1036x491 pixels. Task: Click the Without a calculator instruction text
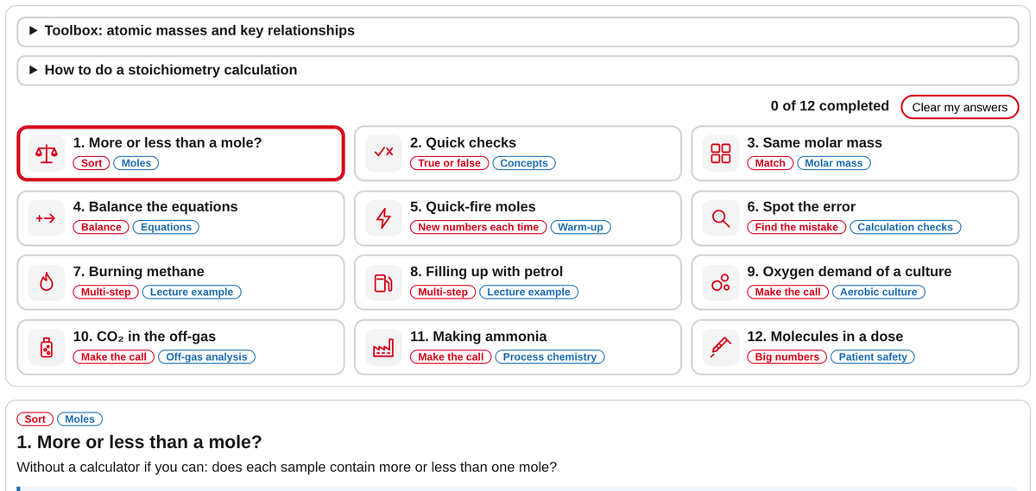tap(287, 467)
